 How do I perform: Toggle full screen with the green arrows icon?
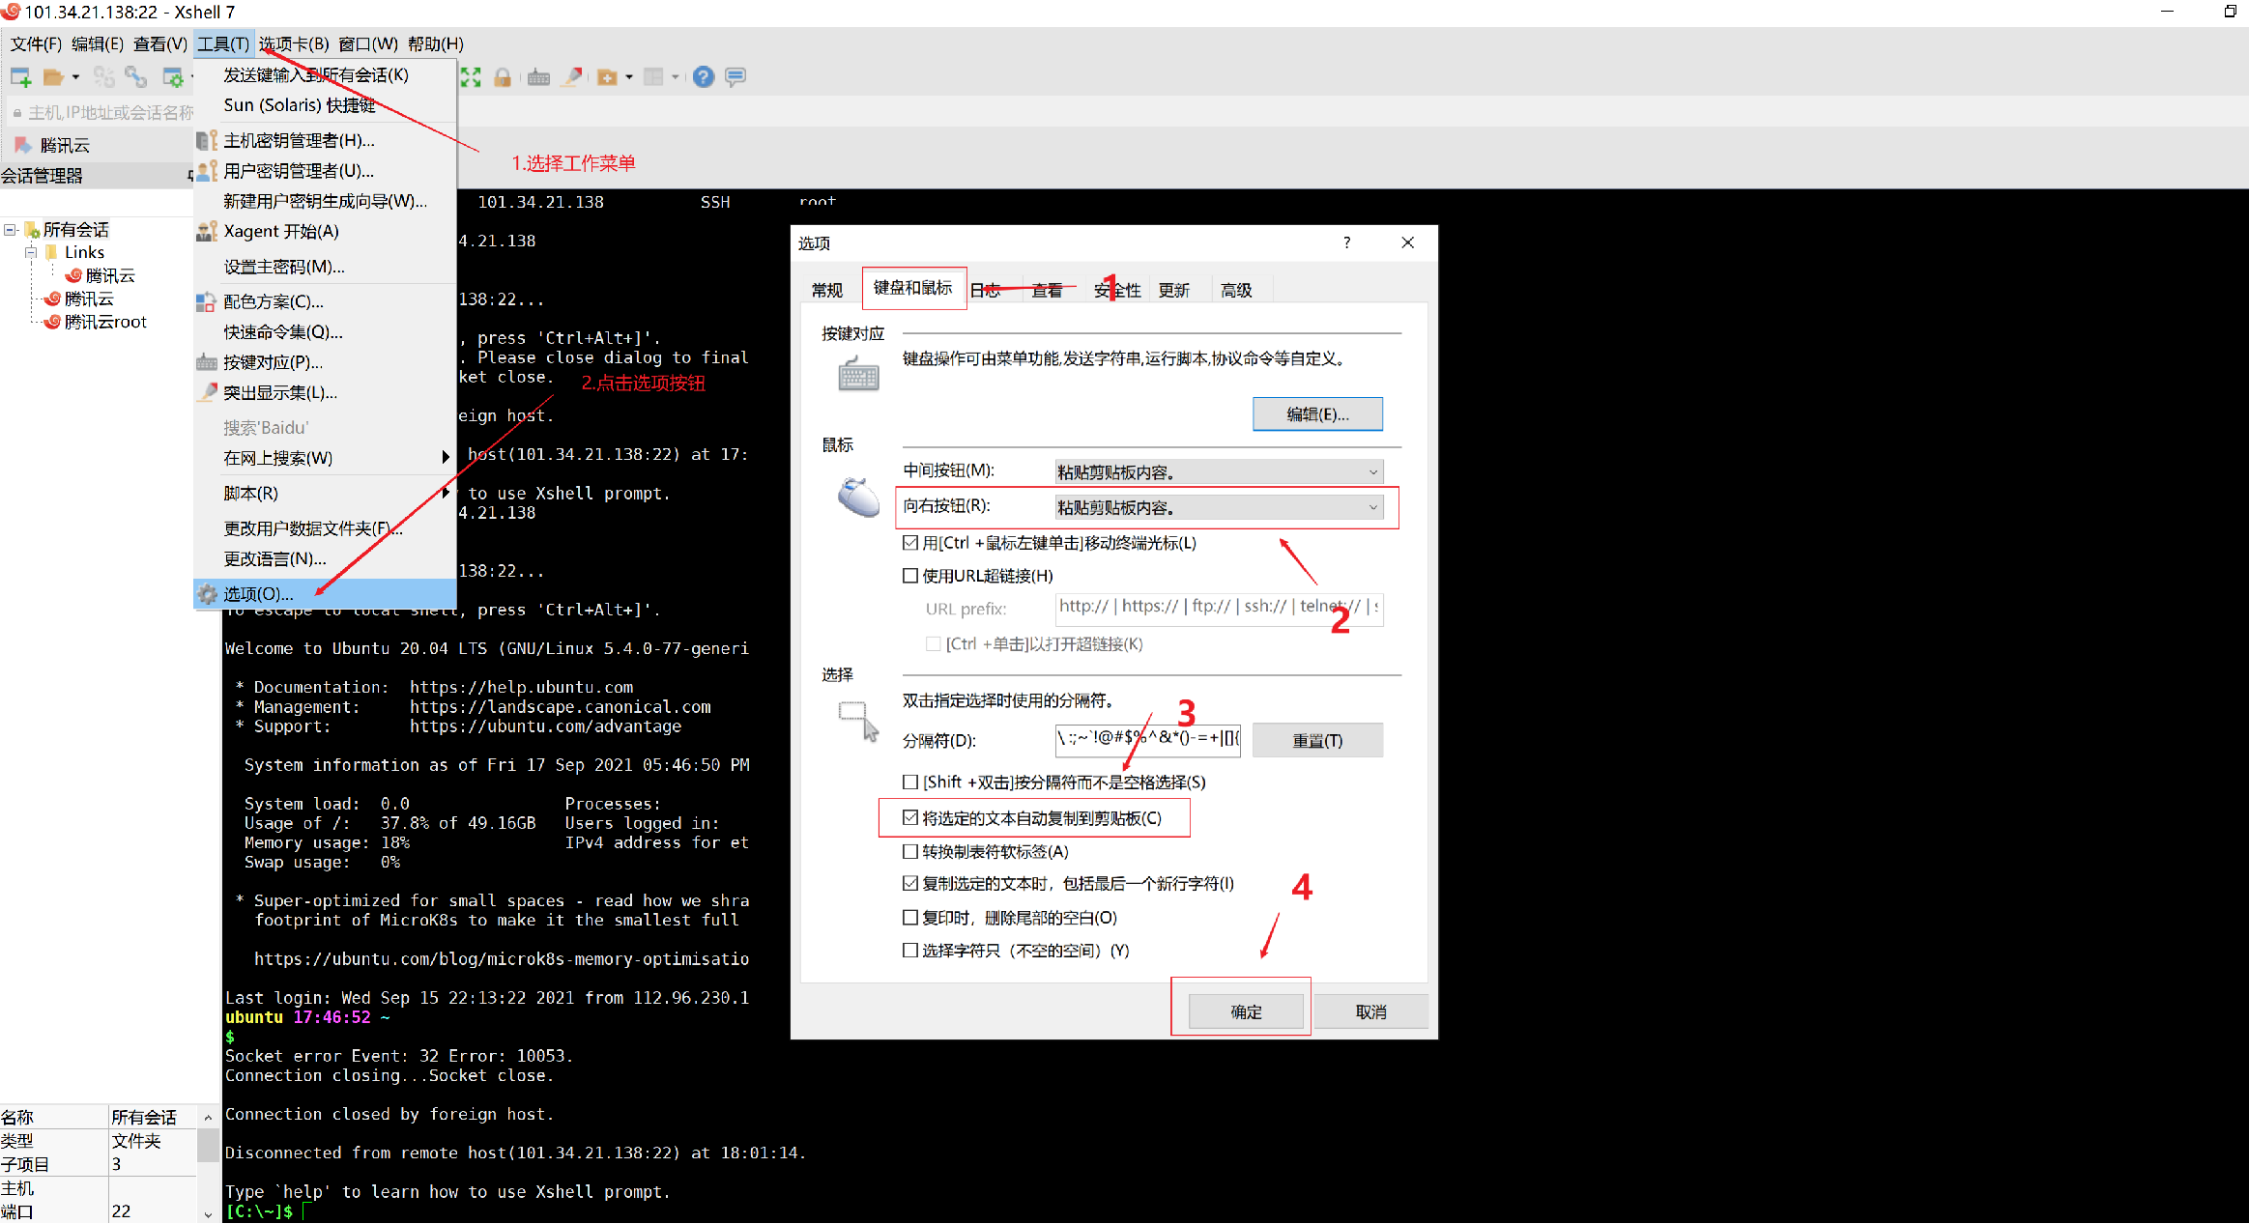tap(471, 77)
